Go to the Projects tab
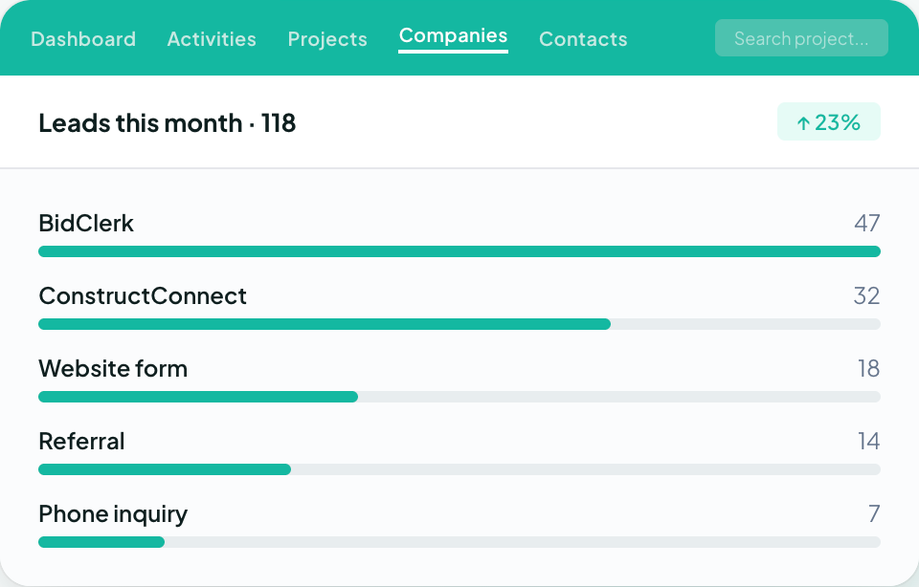This screenshot has width=919, height=587. (x=327, y=39)
